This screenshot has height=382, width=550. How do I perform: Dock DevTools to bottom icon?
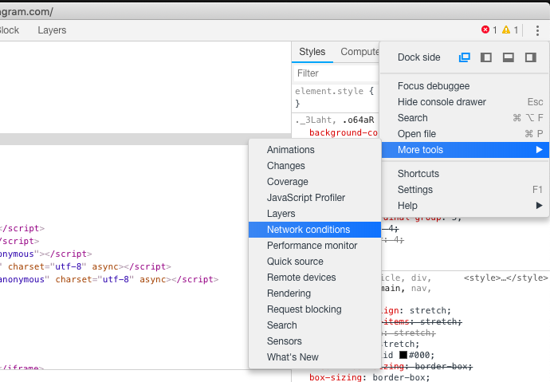coord(509,57)
